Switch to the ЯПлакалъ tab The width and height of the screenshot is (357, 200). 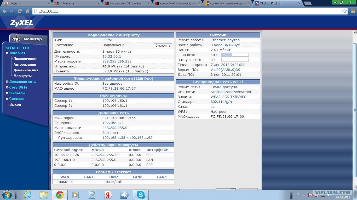tap(76, 3)
